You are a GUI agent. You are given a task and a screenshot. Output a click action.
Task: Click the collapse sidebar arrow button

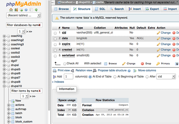[53, 2]
